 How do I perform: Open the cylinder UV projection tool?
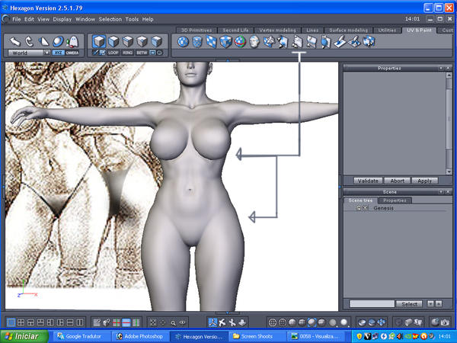(x=197, y=42)
